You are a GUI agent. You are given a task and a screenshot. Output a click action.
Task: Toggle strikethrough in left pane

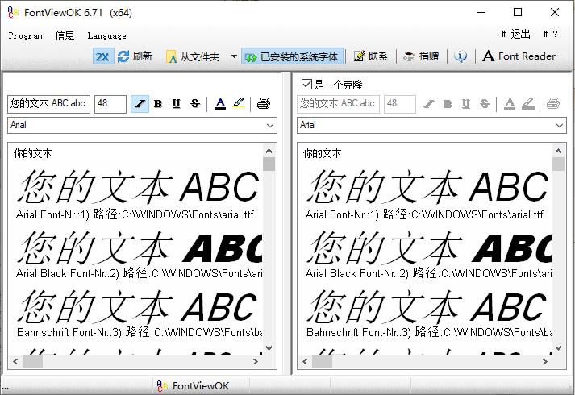tap(195, 104)
